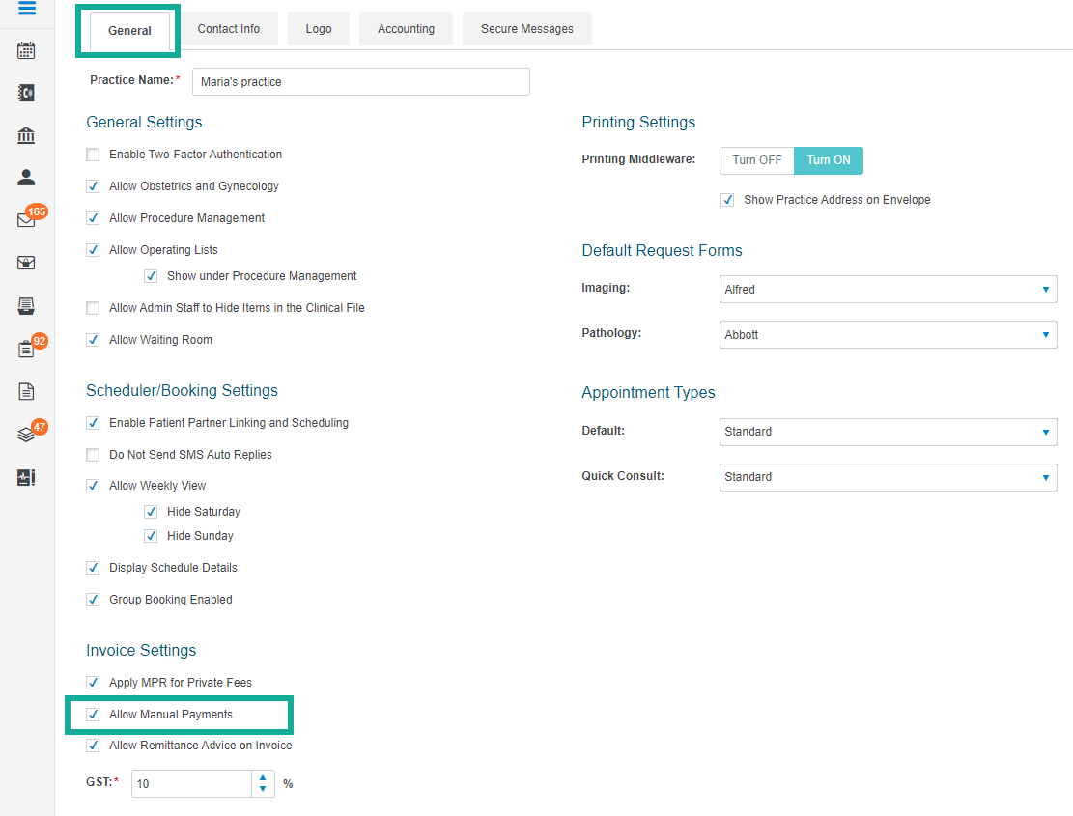This screenshot has height=816, width=1073.
Task: Turn ON Printing Middleware
Action: (x=829, y=160)
